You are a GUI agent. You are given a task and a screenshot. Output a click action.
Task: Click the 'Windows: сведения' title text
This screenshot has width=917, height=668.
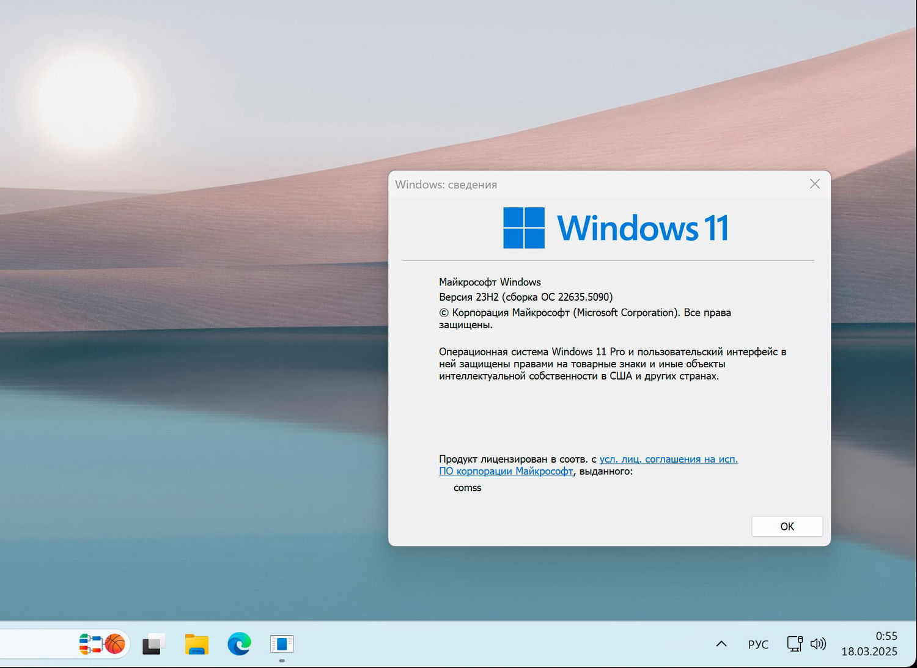pos(446,185)
